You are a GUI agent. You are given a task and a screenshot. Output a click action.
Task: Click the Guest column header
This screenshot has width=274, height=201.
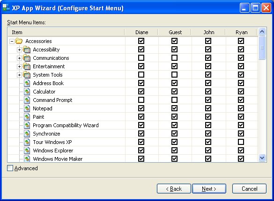[x=175, y=32]
